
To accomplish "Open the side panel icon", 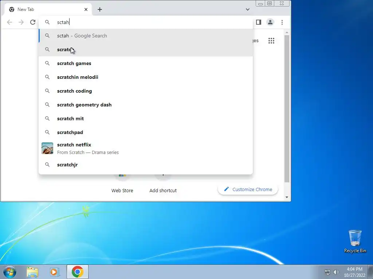I will coord(259,22).
